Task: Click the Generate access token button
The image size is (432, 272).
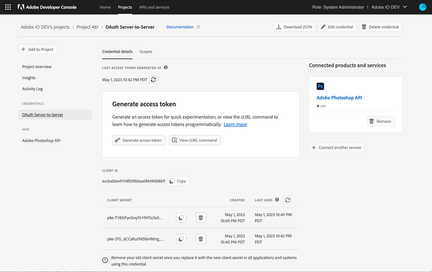Action: (138, 140)
